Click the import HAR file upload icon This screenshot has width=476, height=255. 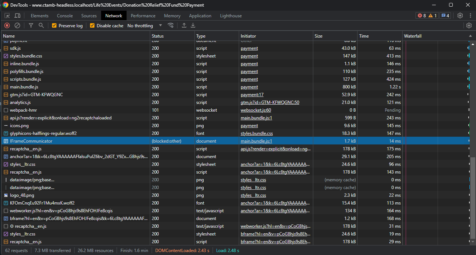(x=184, y=25)
